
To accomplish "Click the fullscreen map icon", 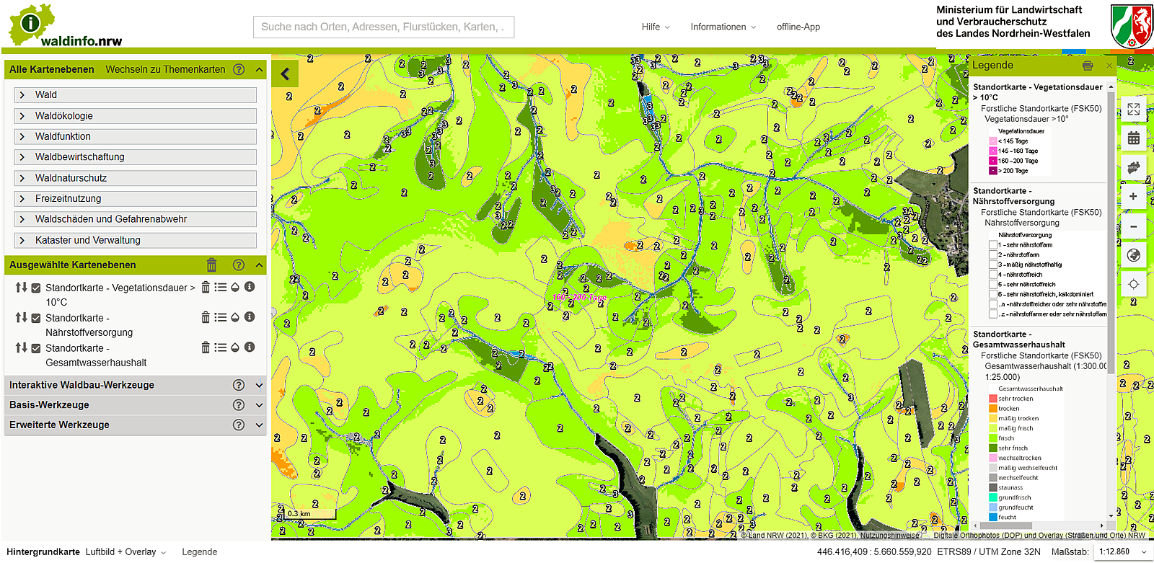I will (x=1133, y=109).
